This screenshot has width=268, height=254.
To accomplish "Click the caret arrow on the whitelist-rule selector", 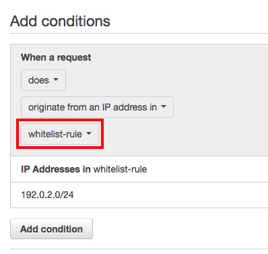I will click(89, 133).
